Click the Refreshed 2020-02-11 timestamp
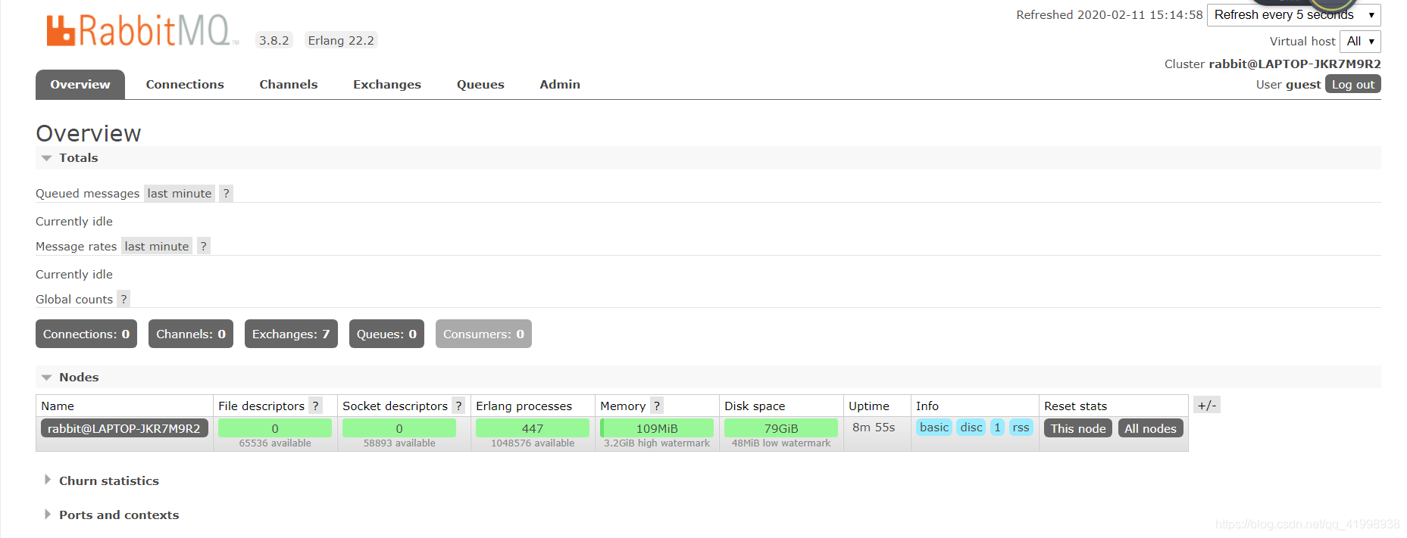The height and width of the screenshot is (538, 1407). pyautogui.click(x=1109, y=14)
